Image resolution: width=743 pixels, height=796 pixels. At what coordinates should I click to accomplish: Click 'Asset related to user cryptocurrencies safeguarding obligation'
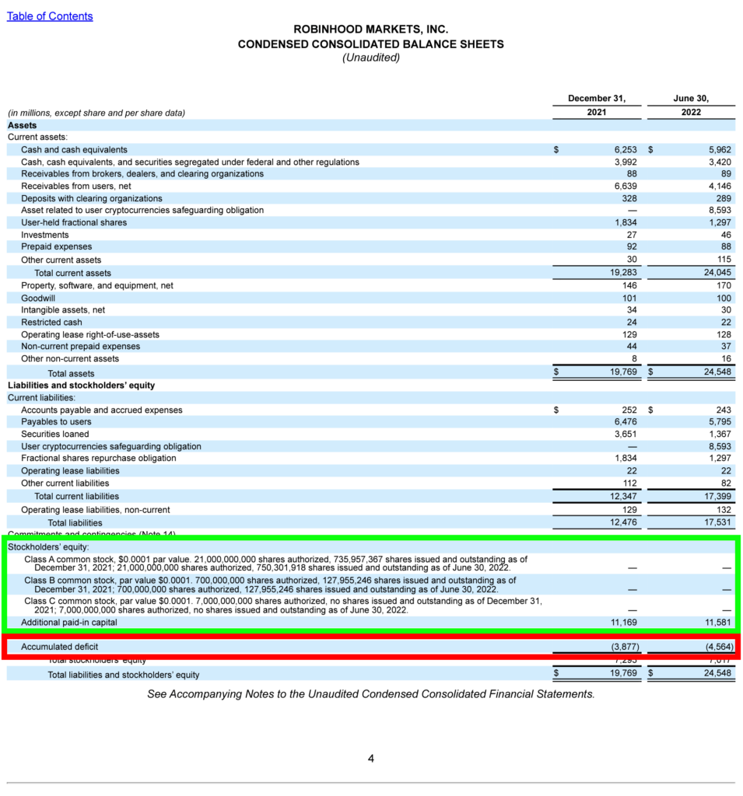(142, 210)
